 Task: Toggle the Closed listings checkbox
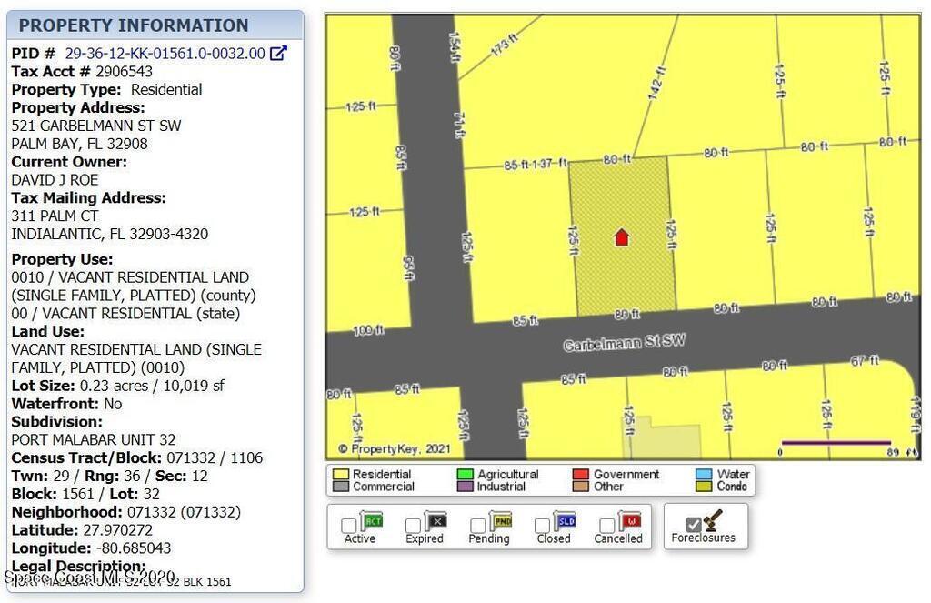pos(542,526)
